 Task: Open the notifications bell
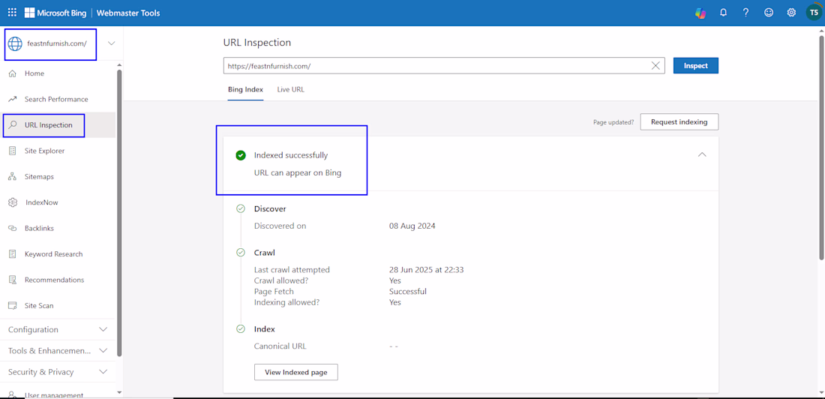(723, 13)
